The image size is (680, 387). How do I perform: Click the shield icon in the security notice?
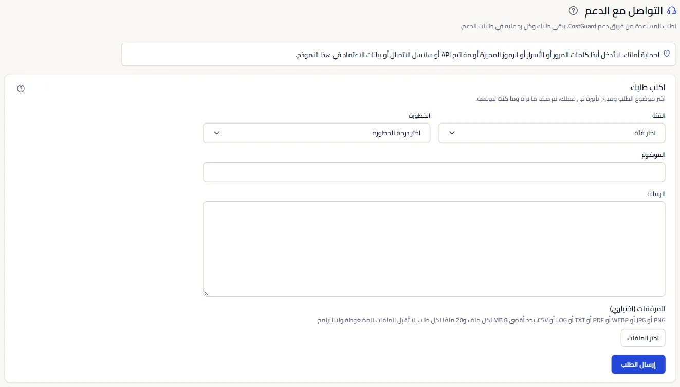pyautogui.click(x=667, y=54)
